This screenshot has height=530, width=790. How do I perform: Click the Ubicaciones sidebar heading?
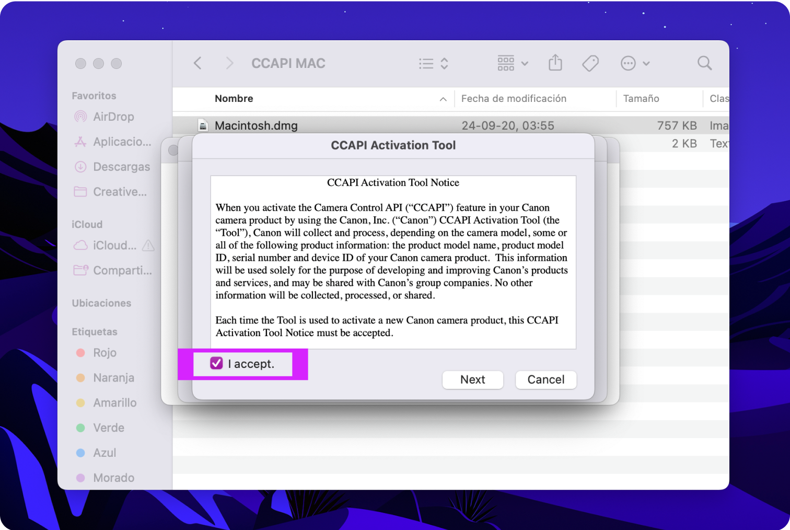[x=101, y=303]
